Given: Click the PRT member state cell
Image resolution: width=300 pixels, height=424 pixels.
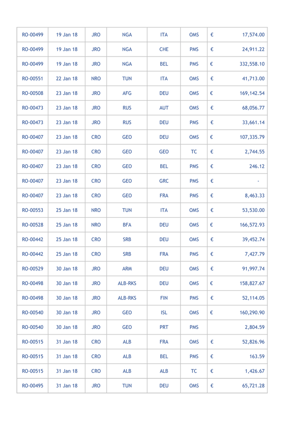Looking at the screenshot, I should [x=164, y=327].
